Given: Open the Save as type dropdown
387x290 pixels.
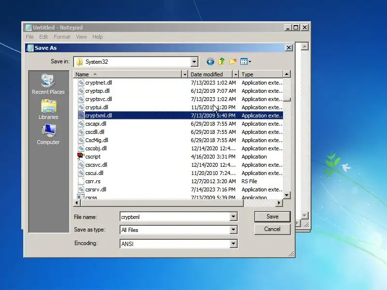Looking at the screenshot, I should pos(233,230).
